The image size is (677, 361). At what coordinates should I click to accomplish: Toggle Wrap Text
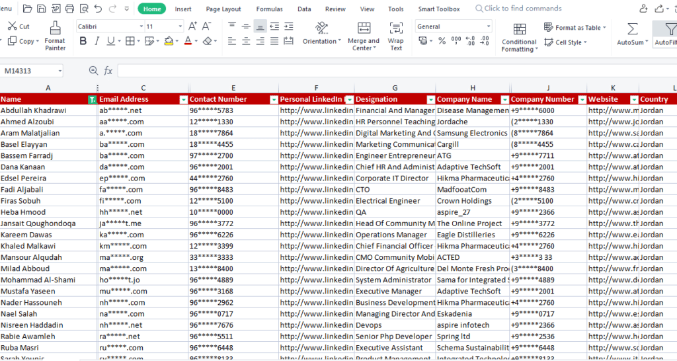coord(395,36)
